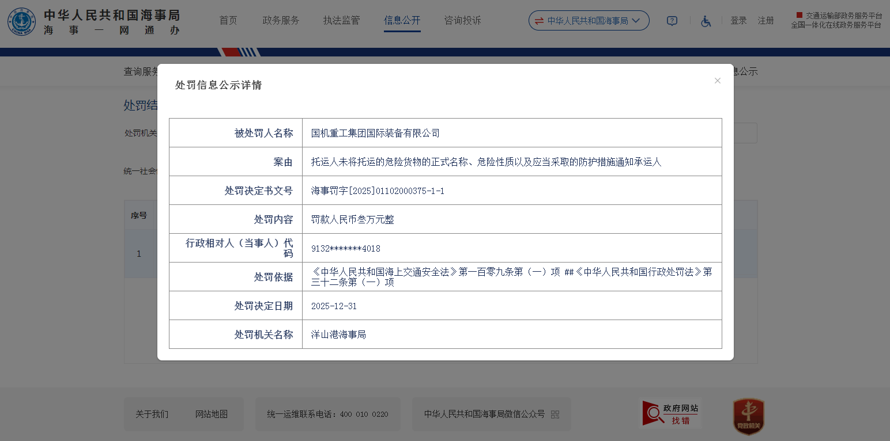Click the 关于我们 footer link

tap(152, 415)
